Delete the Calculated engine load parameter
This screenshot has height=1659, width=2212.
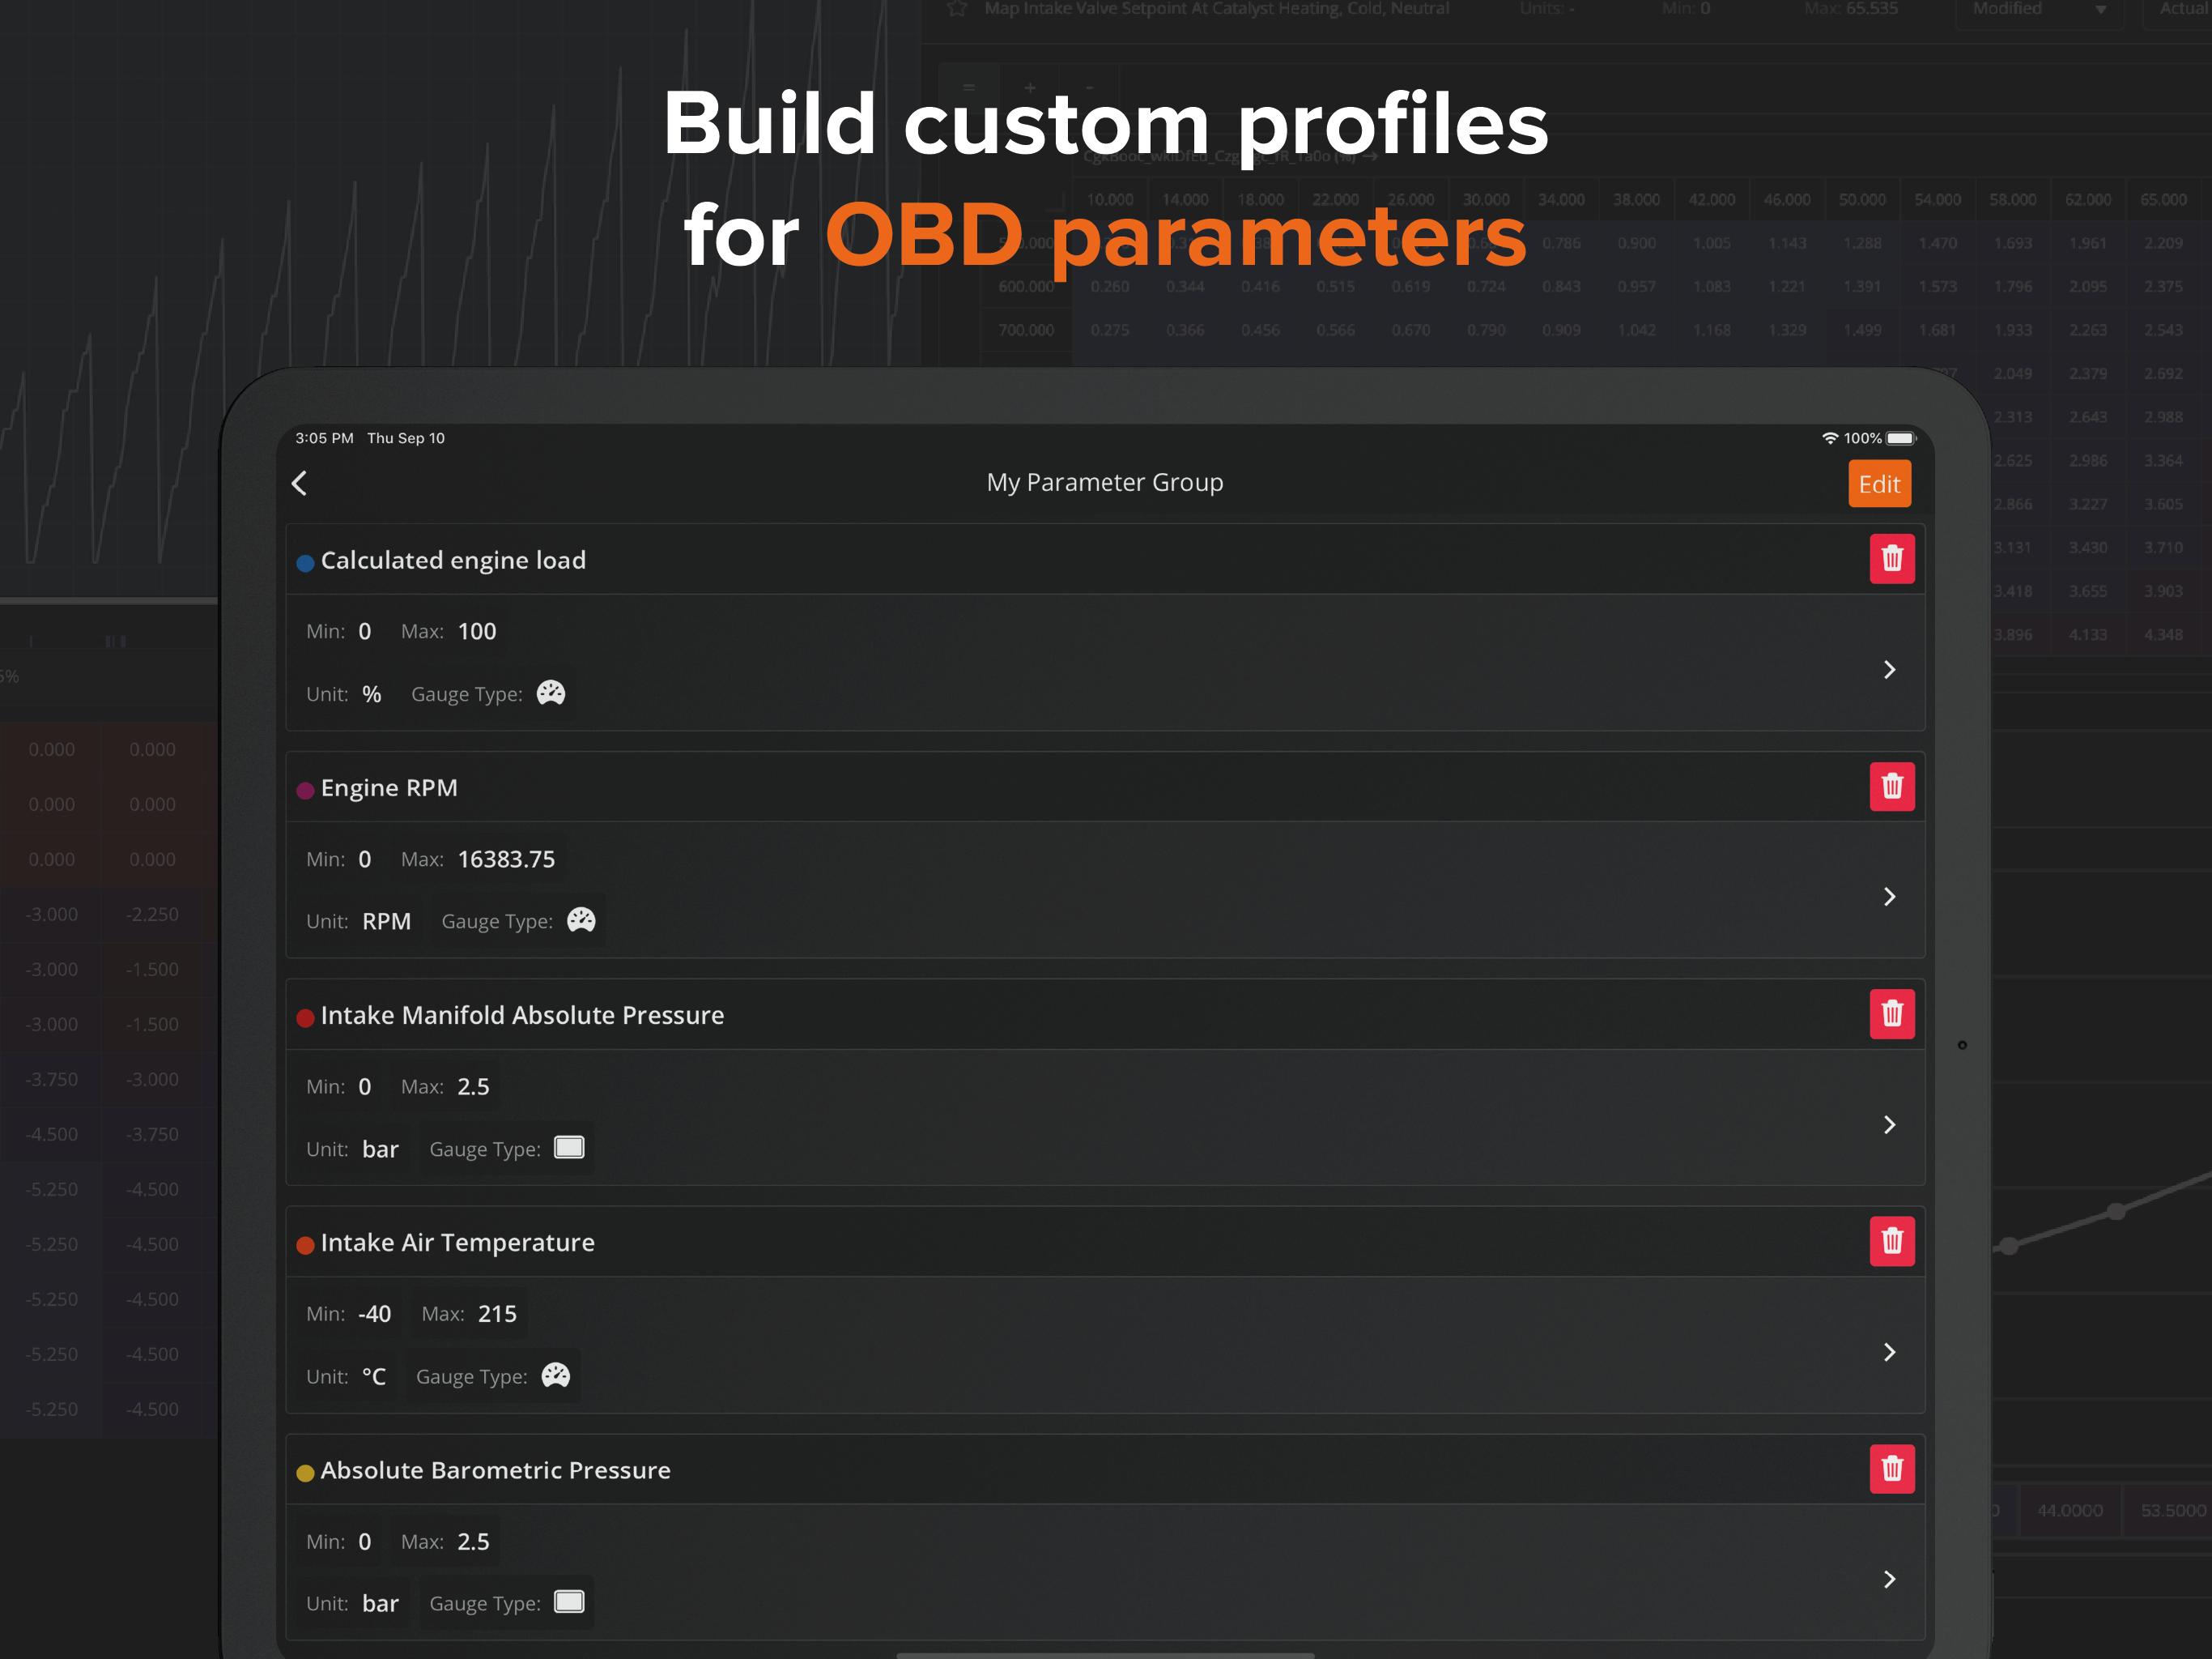click(1892, 558)
